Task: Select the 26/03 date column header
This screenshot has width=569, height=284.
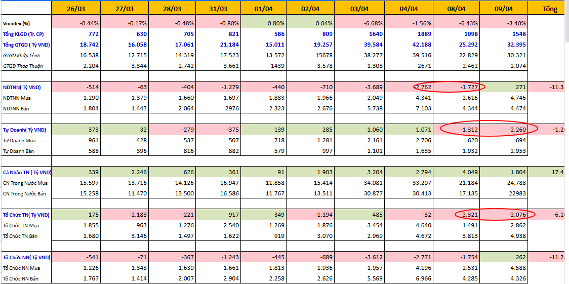Action: (76, 9)
